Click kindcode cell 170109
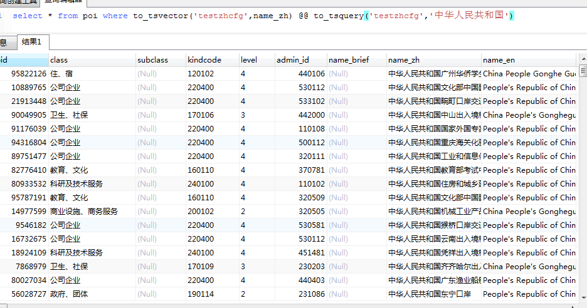The width and height of the screenshot is (587, 308). [x=212, y=267]
